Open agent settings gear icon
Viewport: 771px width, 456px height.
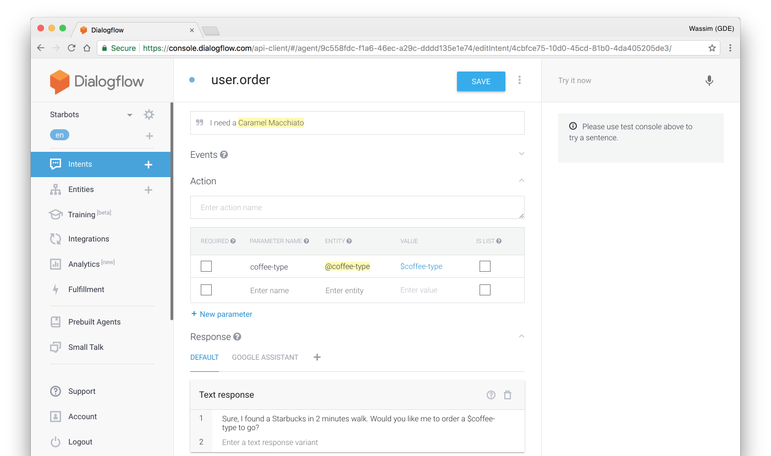pos(149,114)
